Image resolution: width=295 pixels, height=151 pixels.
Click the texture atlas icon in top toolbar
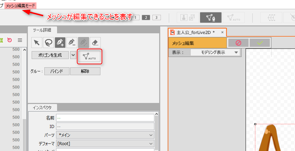[x=188, y=18]
